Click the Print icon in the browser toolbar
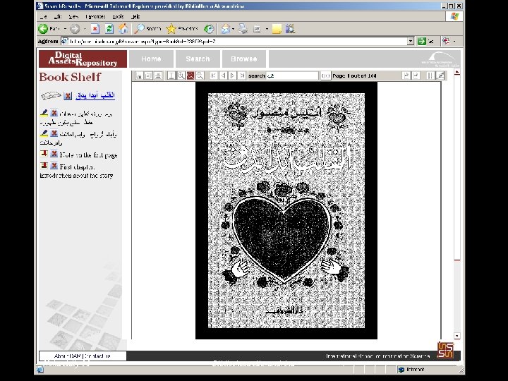 pyautogui.click(x=243, y=29)
